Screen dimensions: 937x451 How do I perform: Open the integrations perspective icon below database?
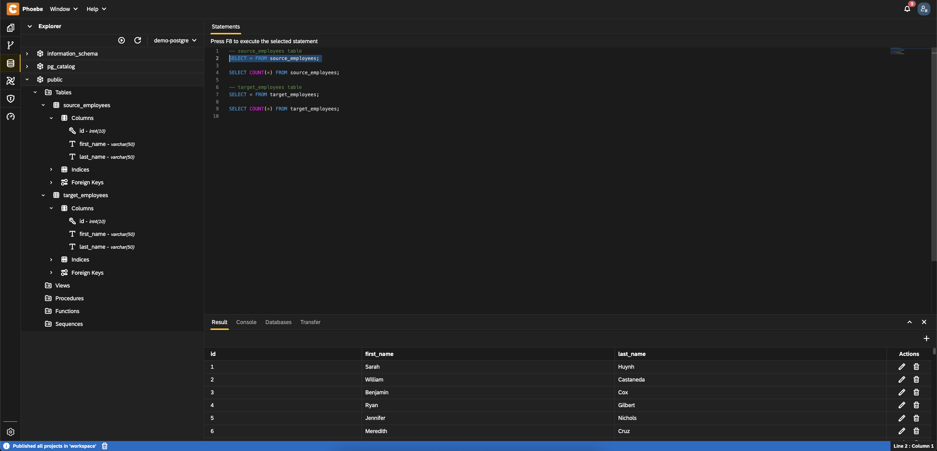pos(11,81)
